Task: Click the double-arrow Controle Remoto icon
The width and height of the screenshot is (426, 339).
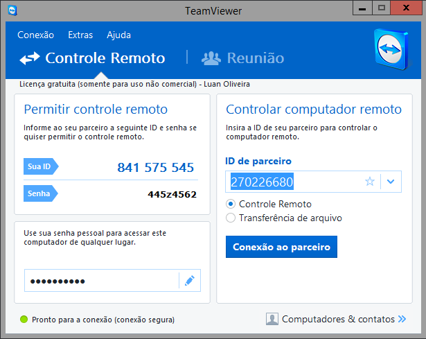Action: pyautogui.click(x=30, y=58)
